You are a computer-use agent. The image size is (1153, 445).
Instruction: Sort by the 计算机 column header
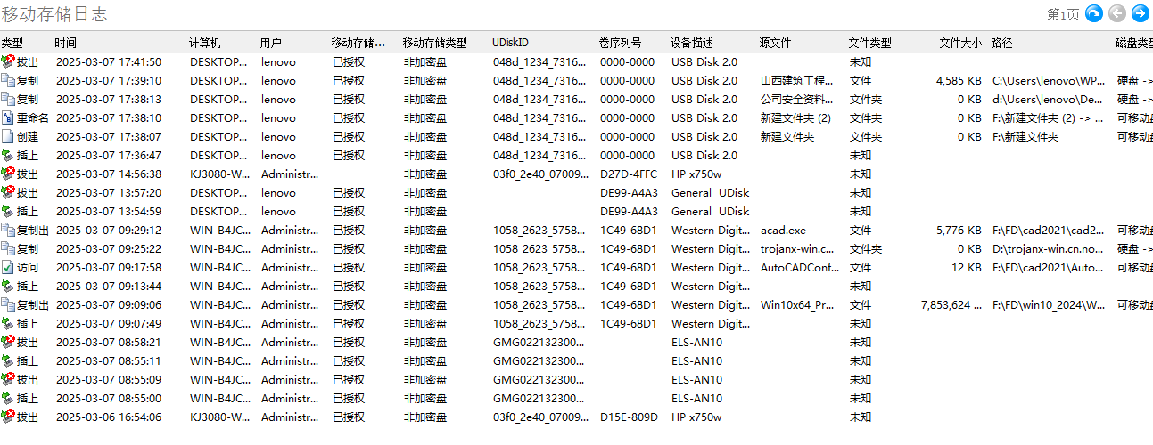[x=205, y=43]
